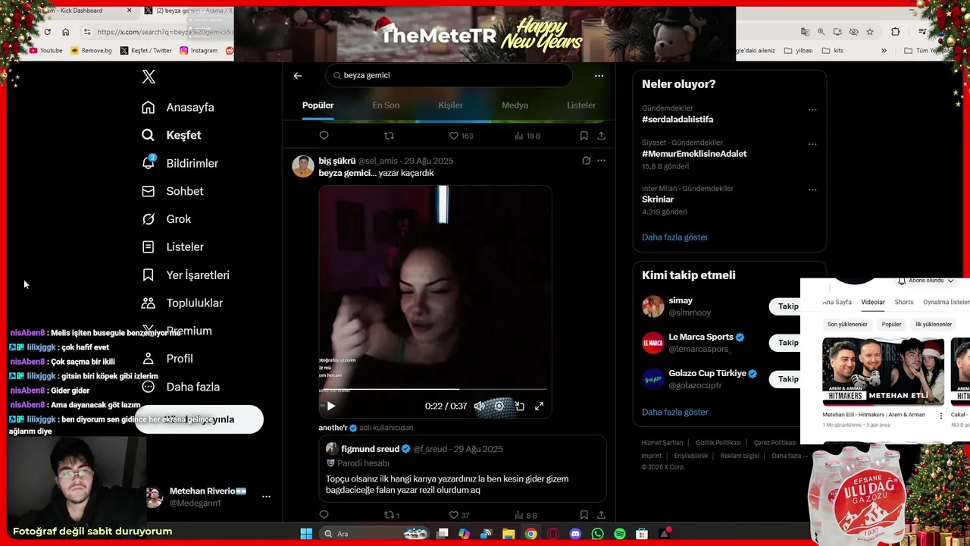This screenshot has width=970, height=546.
Task: Open Grok from the sidebar
Action: (x=167, y=219)
